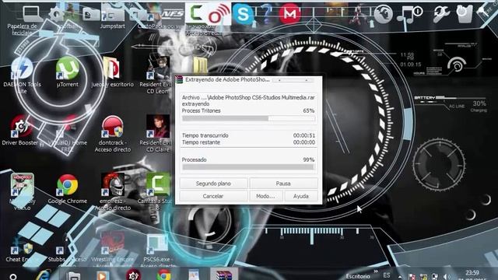Viewport: 498px width, 280px height.
Task: Click the file extraction progress bar at 65%
Action: point(248,118)
